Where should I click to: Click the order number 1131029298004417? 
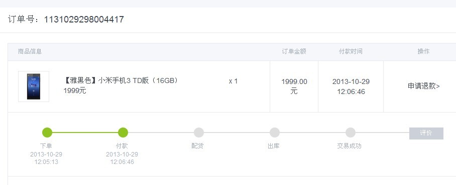pos(84,19)
